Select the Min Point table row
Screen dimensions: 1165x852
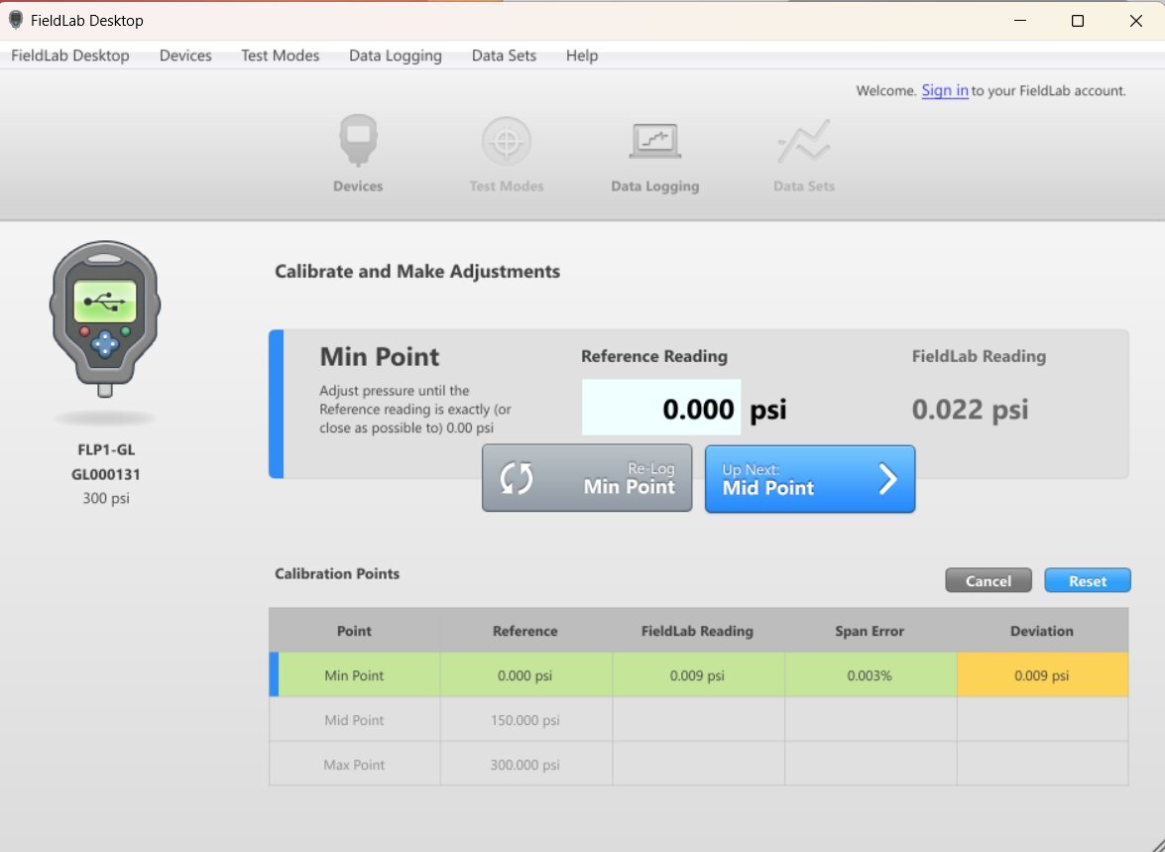pyautogui.click(x=698, y=675)
